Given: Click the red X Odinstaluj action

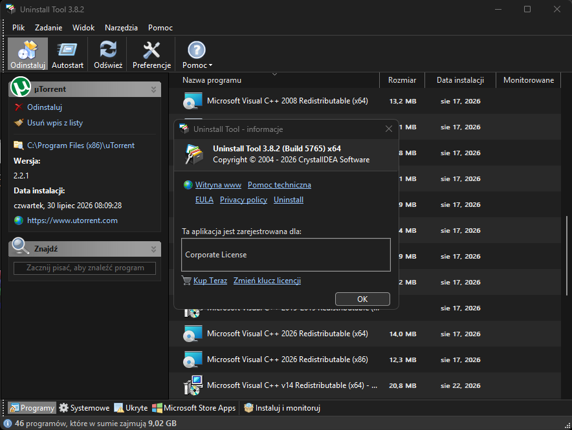Looking at the screenshot, I should tap(19, 107).
